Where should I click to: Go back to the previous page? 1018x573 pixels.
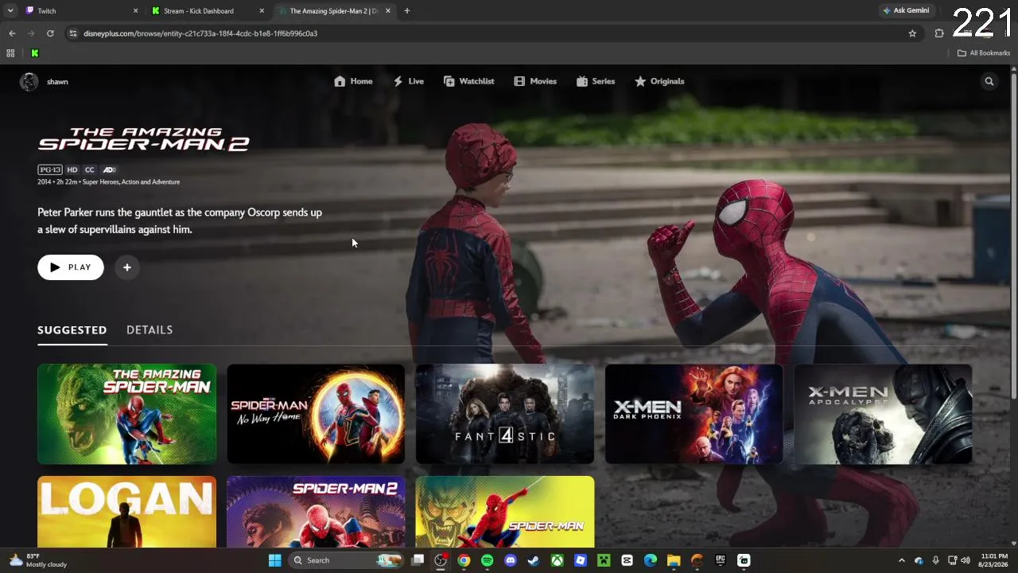point(12,33)
